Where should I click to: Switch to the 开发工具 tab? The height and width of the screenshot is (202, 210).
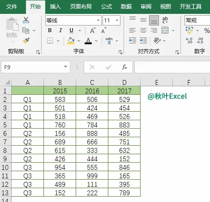point(191,7)
